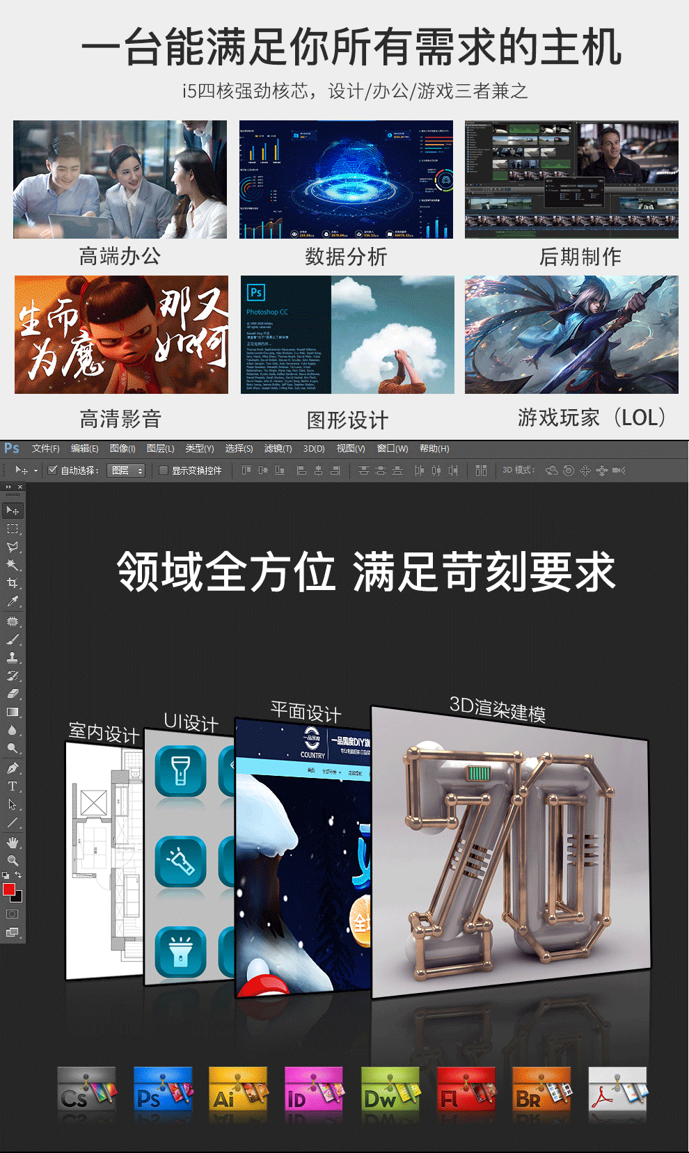This screenshot has width=689, height=1153.
Task: Click the blue Ps folder icon
Action: pos(163,1088)
